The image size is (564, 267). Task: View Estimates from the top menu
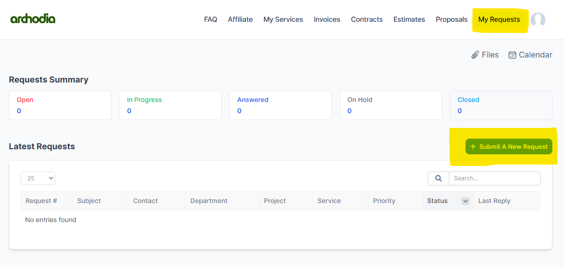[409, 19]
